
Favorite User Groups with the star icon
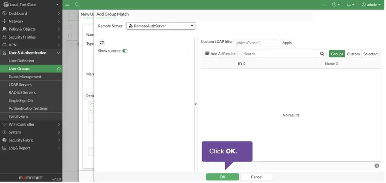[59, 69]
